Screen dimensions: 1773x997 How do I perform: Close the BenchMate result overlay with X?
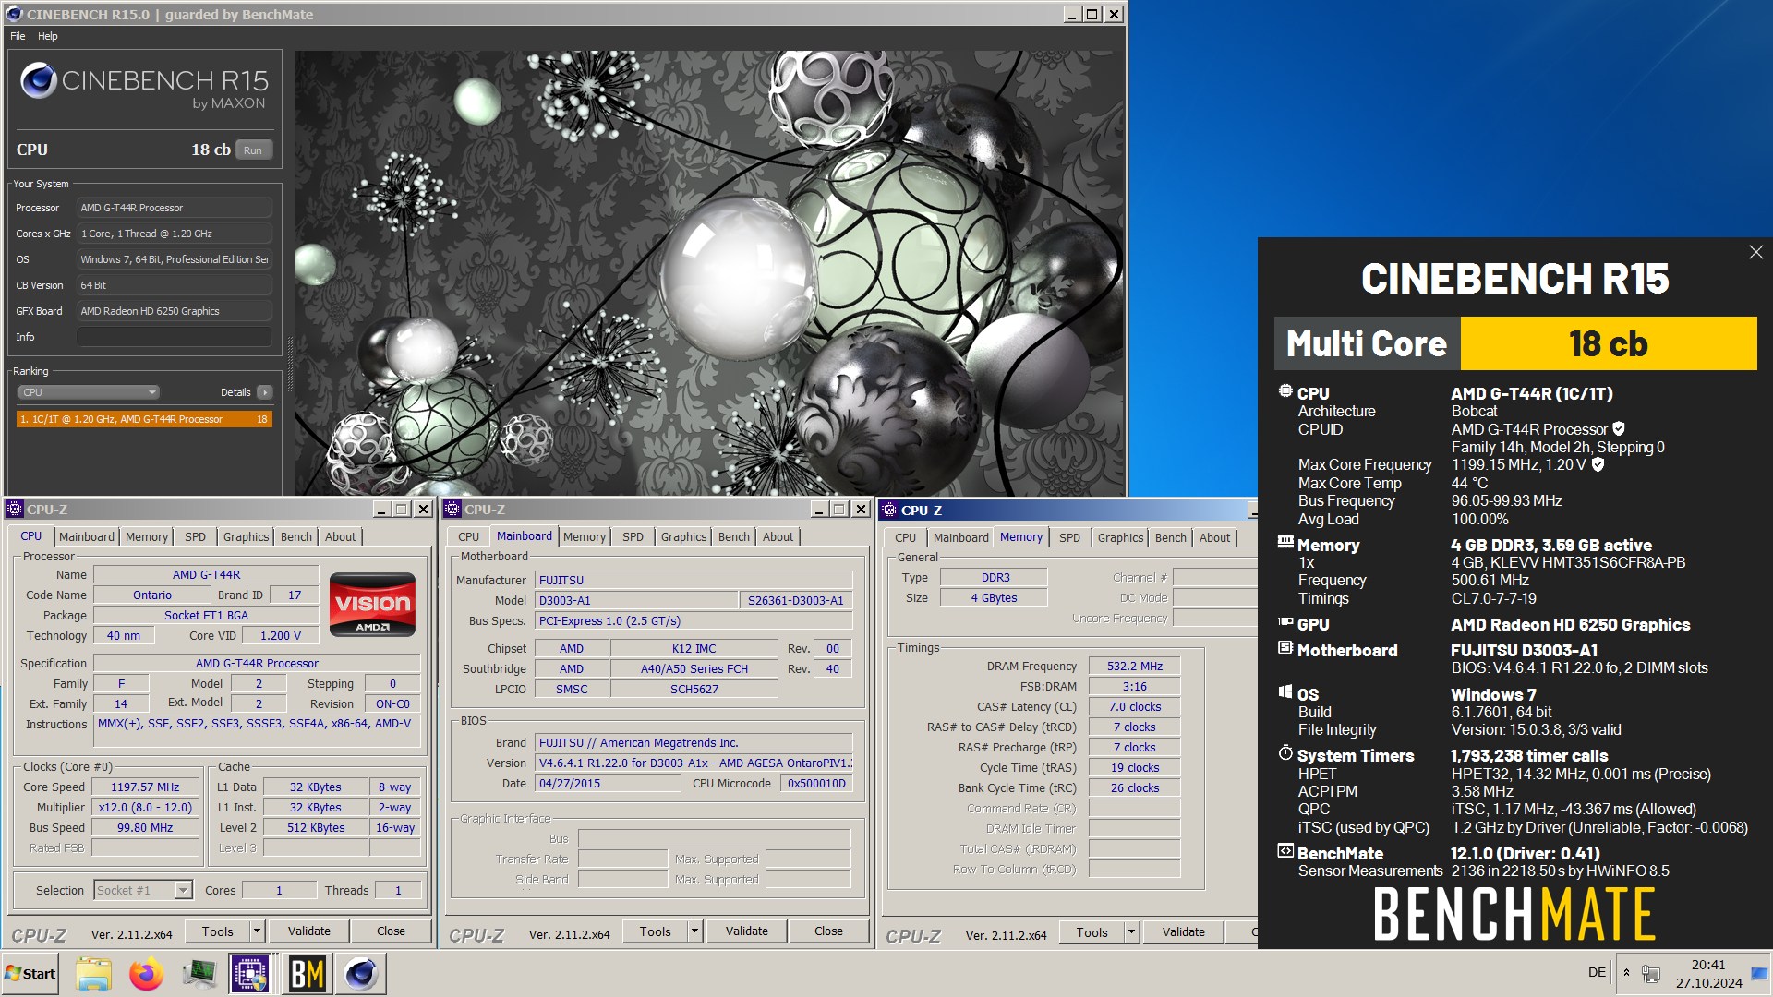coord(1755,252)
